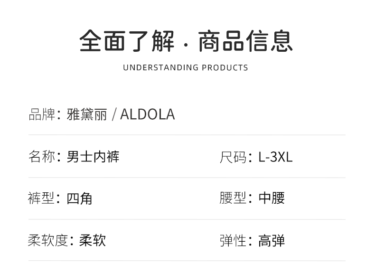
Task: Select the UNDERSTANDING PRODUCTS subtitle
Action: pyautogui.click(x=186, y=67)
